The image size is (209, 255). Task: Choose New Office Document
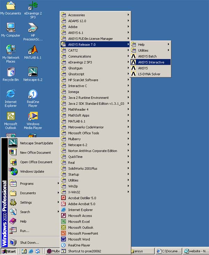[34, 153]
